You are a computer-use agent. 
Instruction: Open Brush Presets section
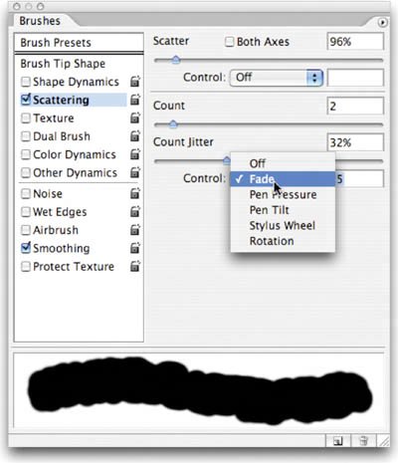79,43
